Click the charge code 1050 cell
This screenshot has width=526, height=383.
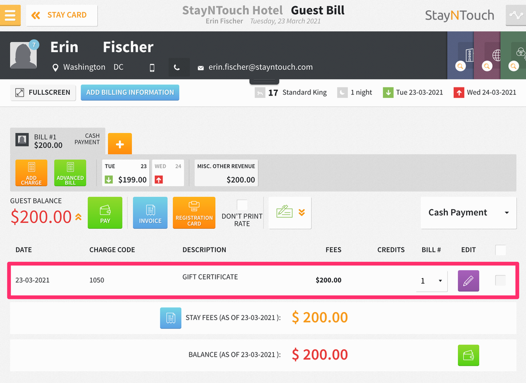[x=97, y=280]
